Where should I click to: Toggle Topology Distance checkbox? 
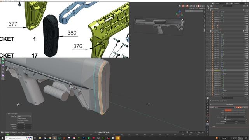(18, 121)
